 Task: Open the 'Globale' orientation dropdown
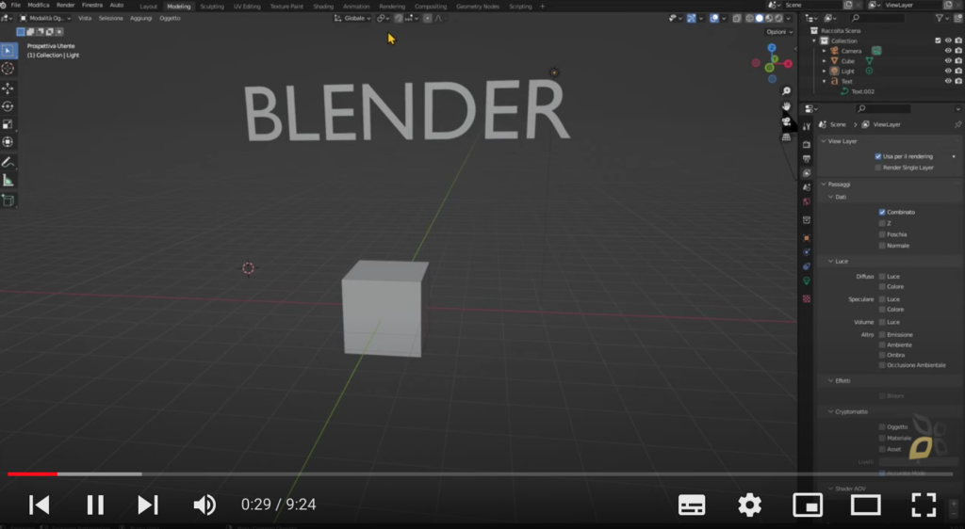[x=352, y=19]
